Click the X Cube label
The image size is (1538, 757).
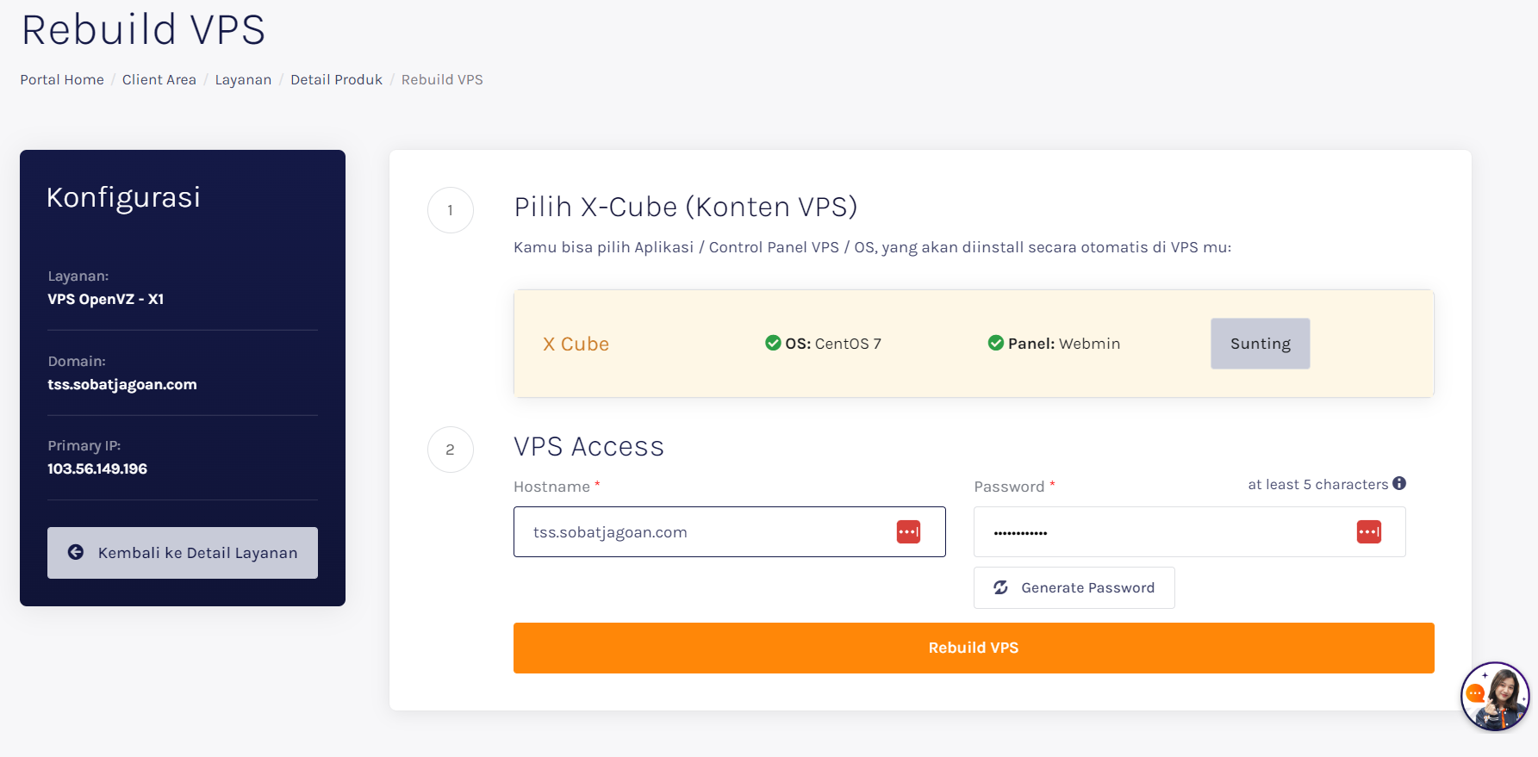tap(576, 344)
